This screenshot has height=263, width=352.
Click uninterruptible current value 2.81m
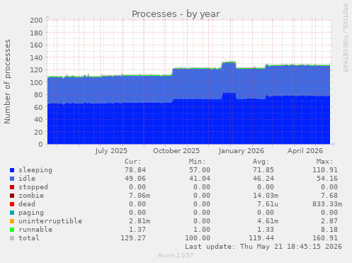(140, 221)
